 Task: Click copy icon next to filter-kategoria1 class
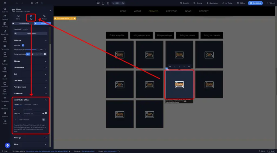point(44,119)
